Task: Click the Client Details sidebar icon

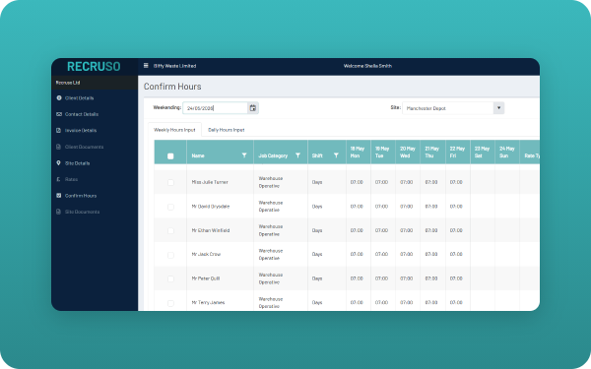Action: (x=59, y=97)
